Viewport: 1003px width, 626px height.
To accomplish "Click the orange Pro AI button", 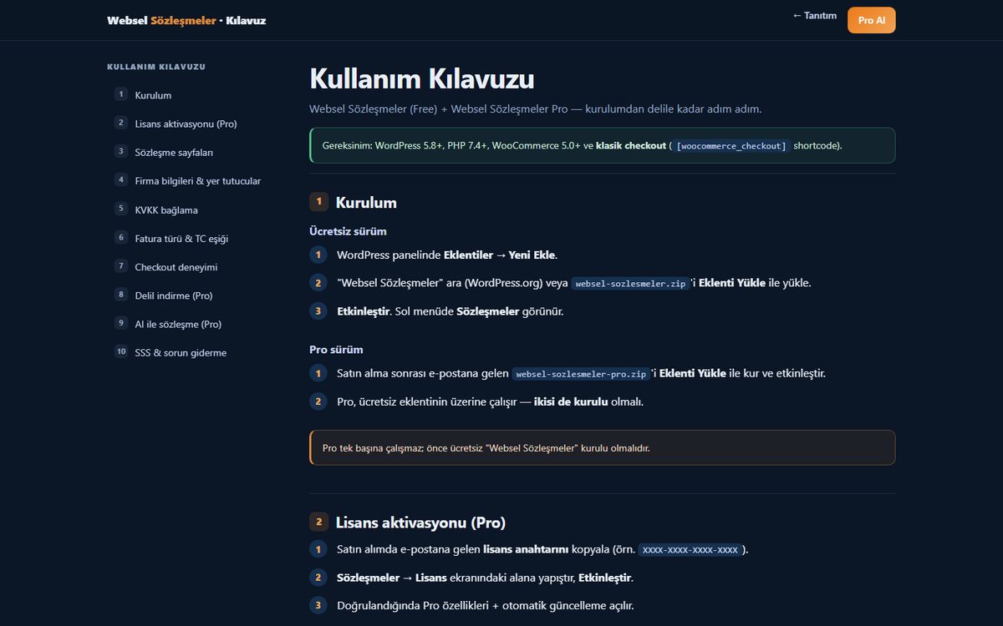I will click(x=872, y=20).
